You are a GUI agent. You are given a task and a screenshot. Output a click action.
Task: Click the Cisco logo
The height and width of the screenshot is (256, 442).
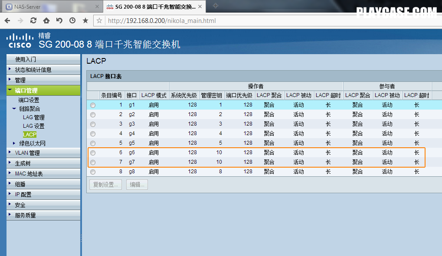point(20,41)
